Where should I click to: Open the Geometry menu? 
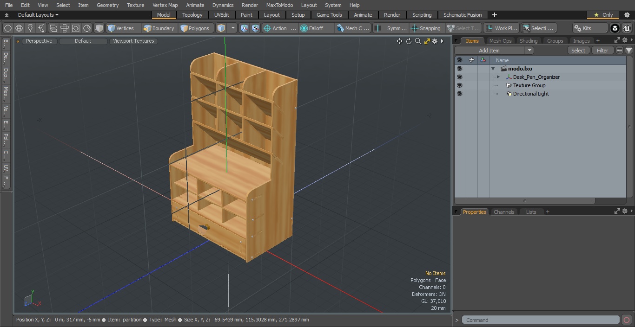click(108, 5)
